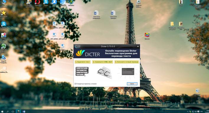Open Task View on the taskbar
This screenshot has height=113, width=209.
tap(13, 112)
